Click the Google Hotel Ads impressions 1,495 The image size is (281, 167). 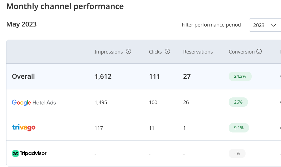(x=101, y=102)
